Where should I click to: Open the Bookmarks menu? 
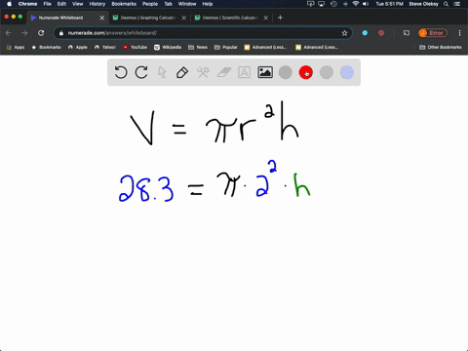124,4
